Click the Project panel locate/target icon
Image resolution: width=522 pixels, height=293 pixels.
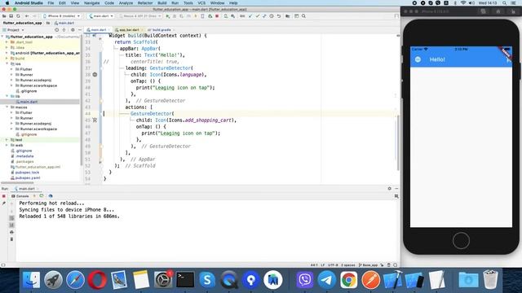tap(56, 30)
